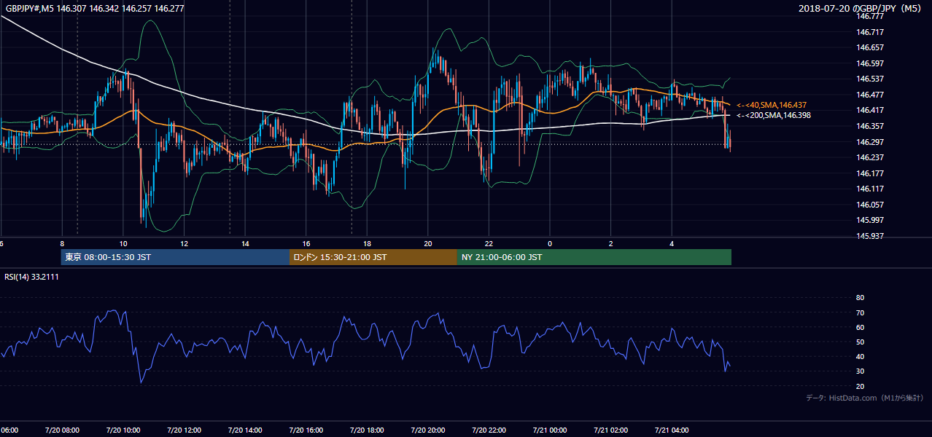Screen dimensions: 932x437
Task: Click price axis value 146.417
Action: (870, 110)
